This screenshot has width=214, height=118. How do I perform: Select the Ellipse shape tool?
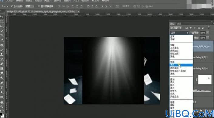[x=2, y=97]
